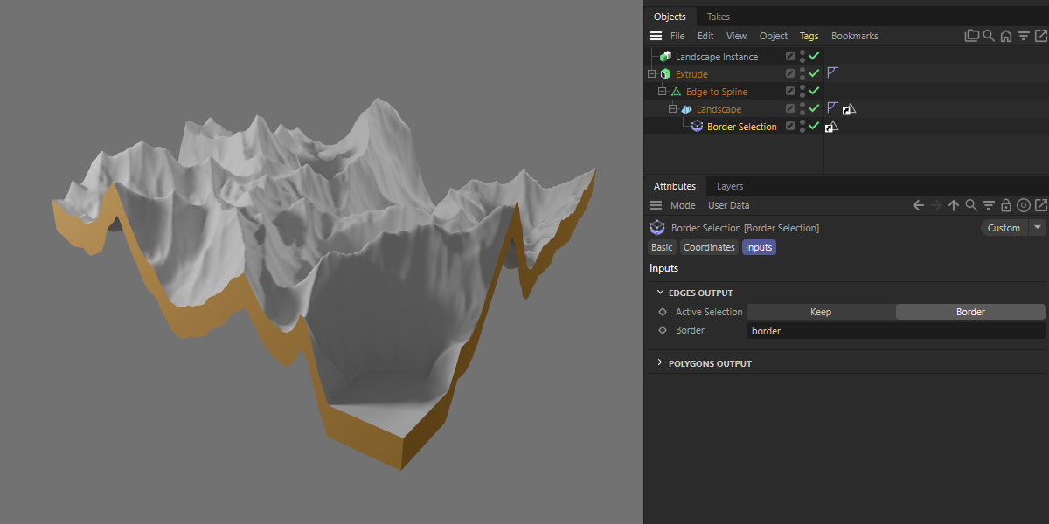
Task: Click the Landscape object mountain icon
Action: (x=686, y=109)
